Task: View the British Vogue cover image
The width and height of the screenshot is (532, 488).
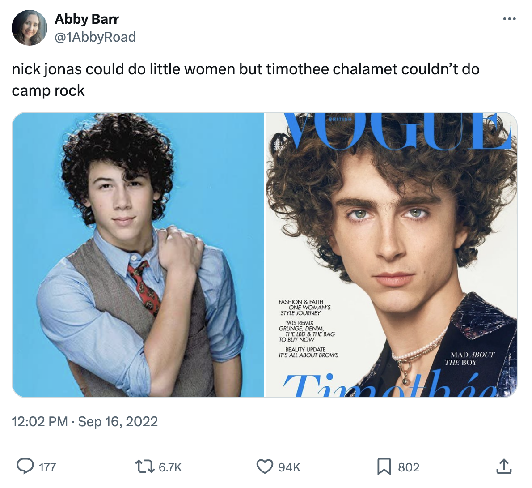Action: coord(391,255)
